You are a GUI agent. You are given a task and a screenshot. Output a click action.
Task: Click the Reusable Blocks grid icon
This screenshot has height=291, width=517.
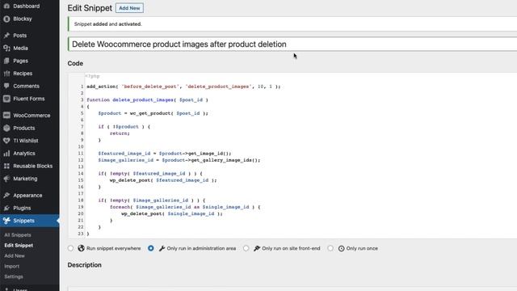pos(6,166)
